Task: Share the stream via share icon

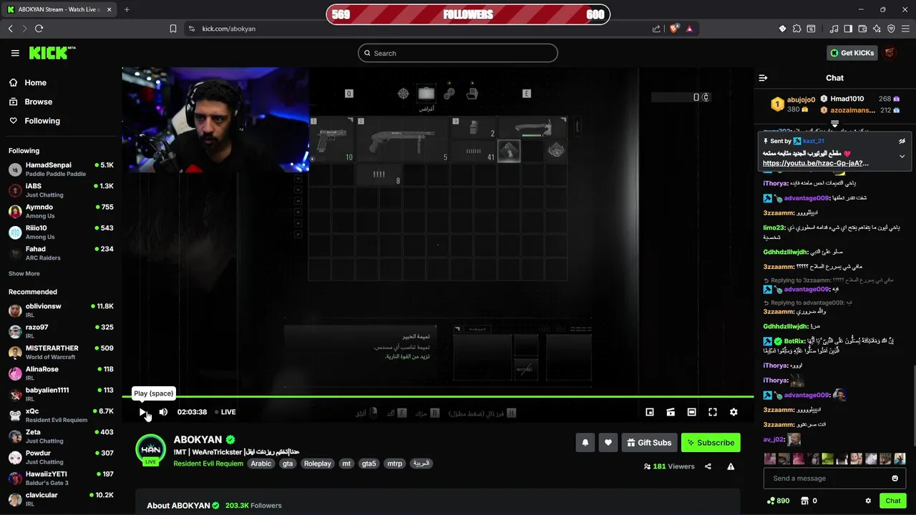Action: pyautogui.click(x=708, y=466)
